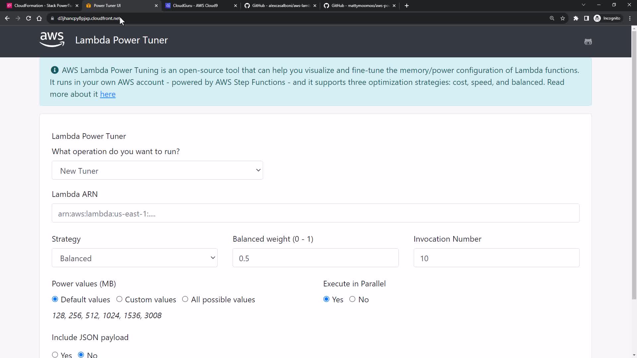637x358 pixels.
Task: Open a new browser tab
Action: coord(407,6)
